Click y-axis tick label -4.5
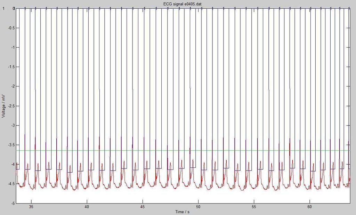This screenshot has width=356, height=215. 11,184
